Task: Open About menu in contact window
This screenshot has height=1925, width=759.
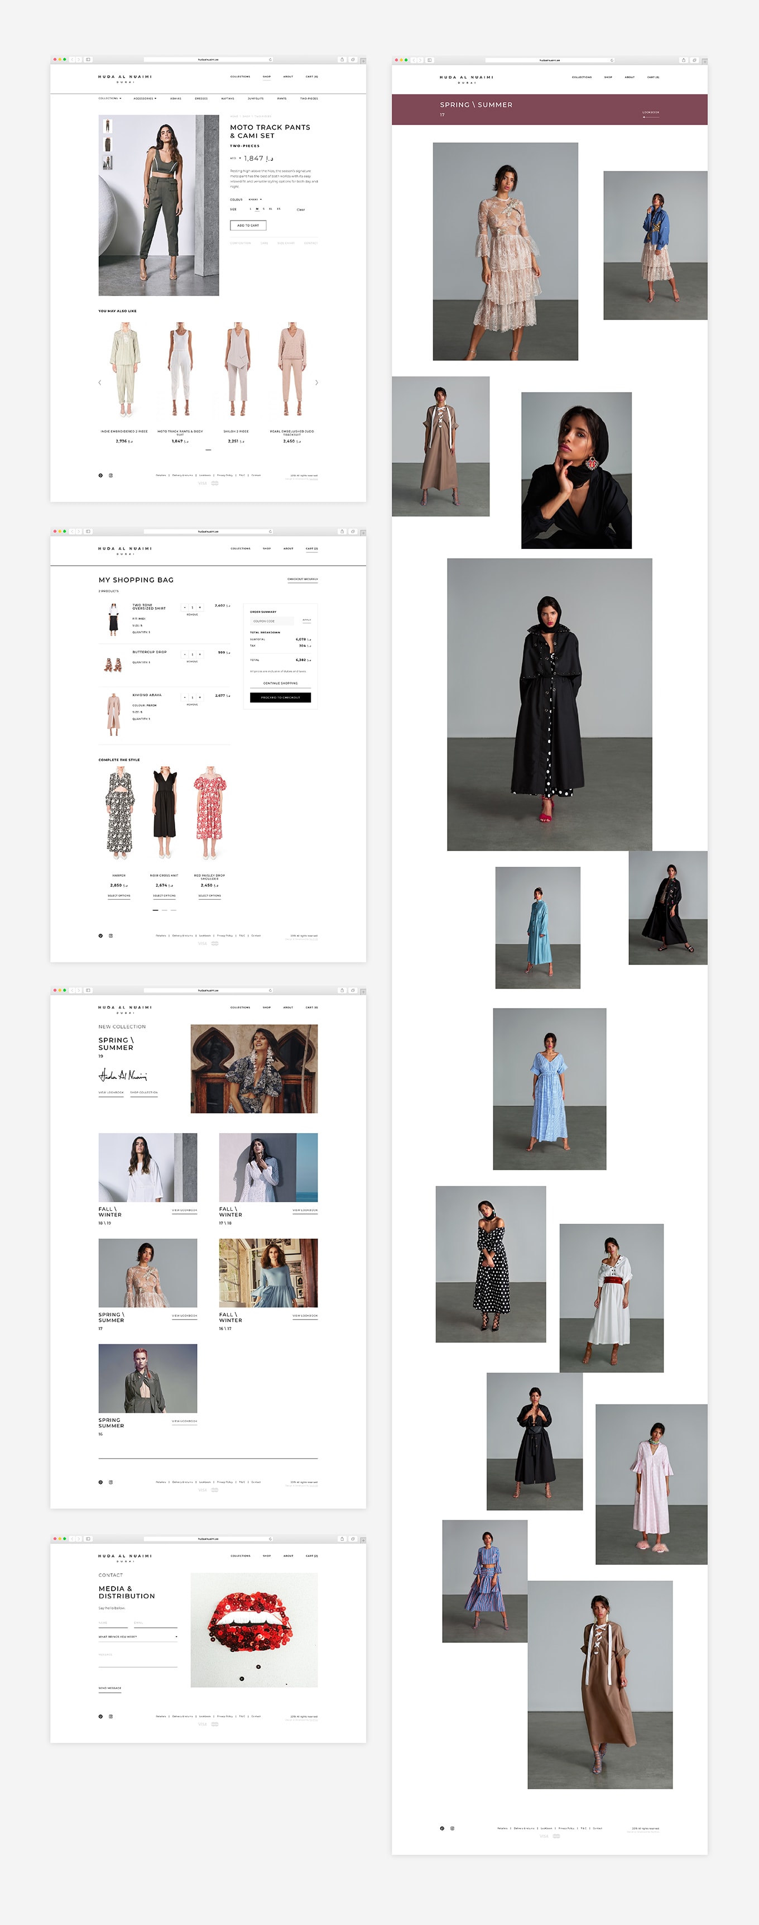Action: pyautogui.click(x=289, y=1556)
